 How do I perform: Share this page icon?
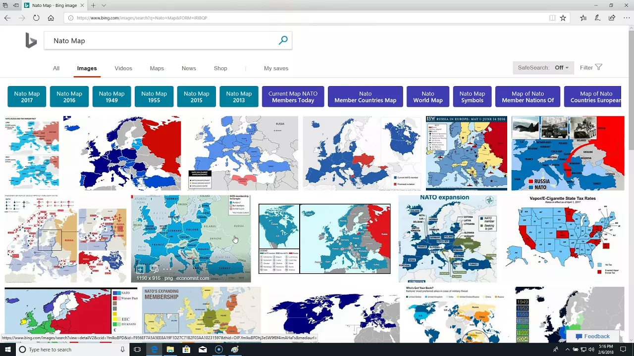pos(612,18)
